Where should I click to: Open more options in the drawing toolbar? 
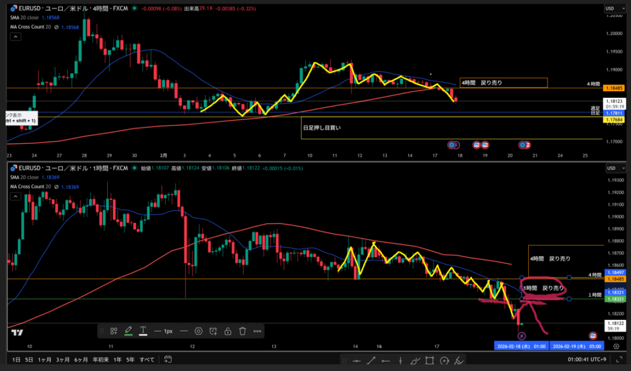[258, 331]
